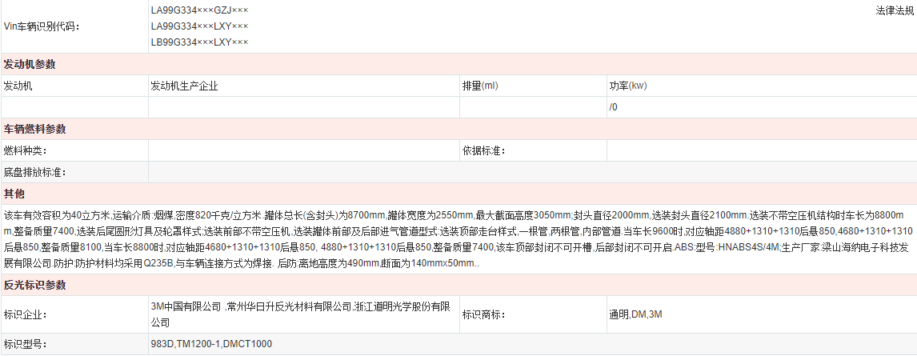Click the 车辆燃料参数 section header
917x356 pixels.
tap(35, 129)
